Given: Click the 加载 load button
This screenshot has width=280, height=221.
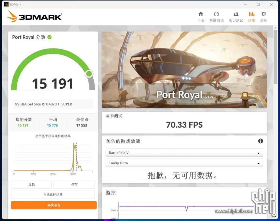Looking at the screenshot, I should pyautogui.click(x=31, y=185).
